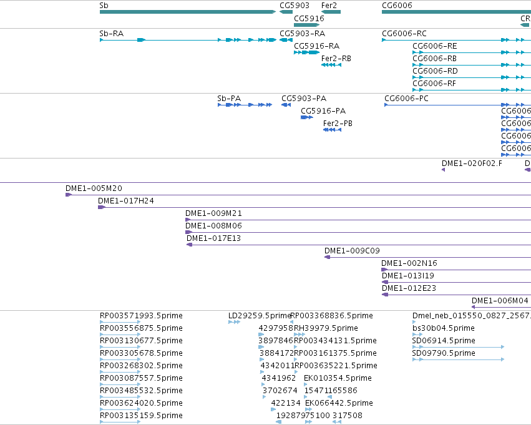Viewport: 531px width, 425px height.
Task: Click the CG6006-RF transcript label
Action: pos(434,84)
